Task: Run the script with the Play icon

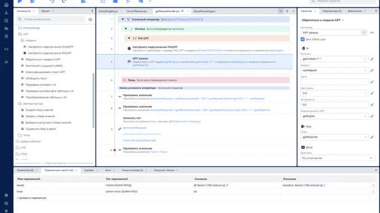Action: (x=20, y=2)
